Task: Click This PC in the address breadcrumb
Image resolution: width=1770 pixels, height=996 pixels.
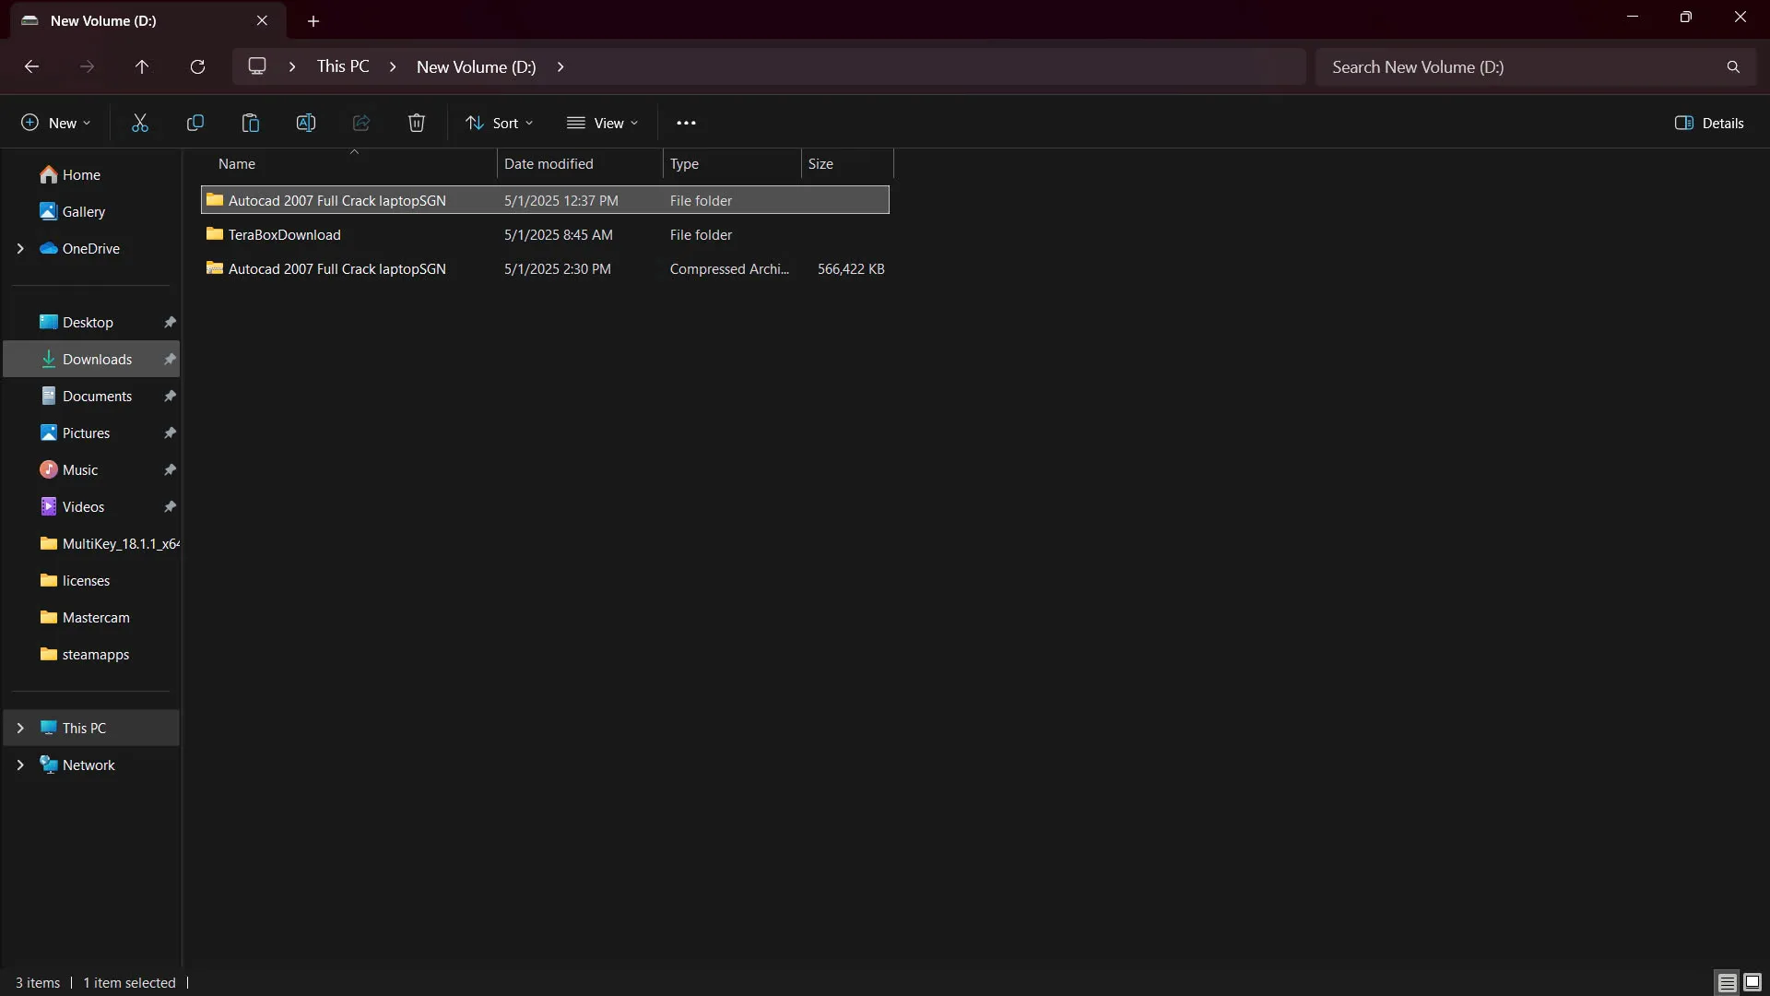Action: [x=343, y=66]
